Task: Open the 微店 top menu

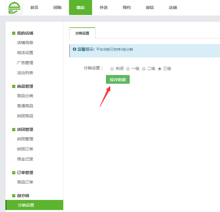Action: [x=81, y=8]
